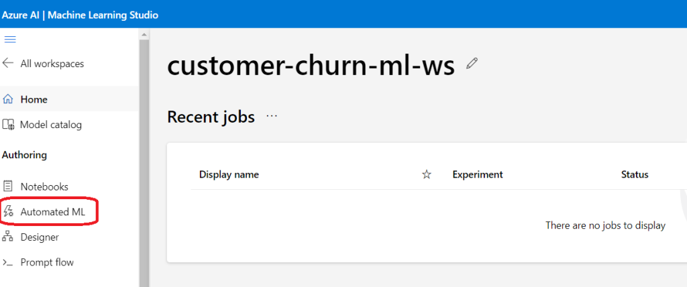
Task: Click the Model catalog icon
Action: [x=8, y=125]
